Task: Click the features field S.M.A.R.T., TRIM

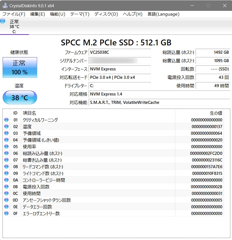Action: point(159,102)
